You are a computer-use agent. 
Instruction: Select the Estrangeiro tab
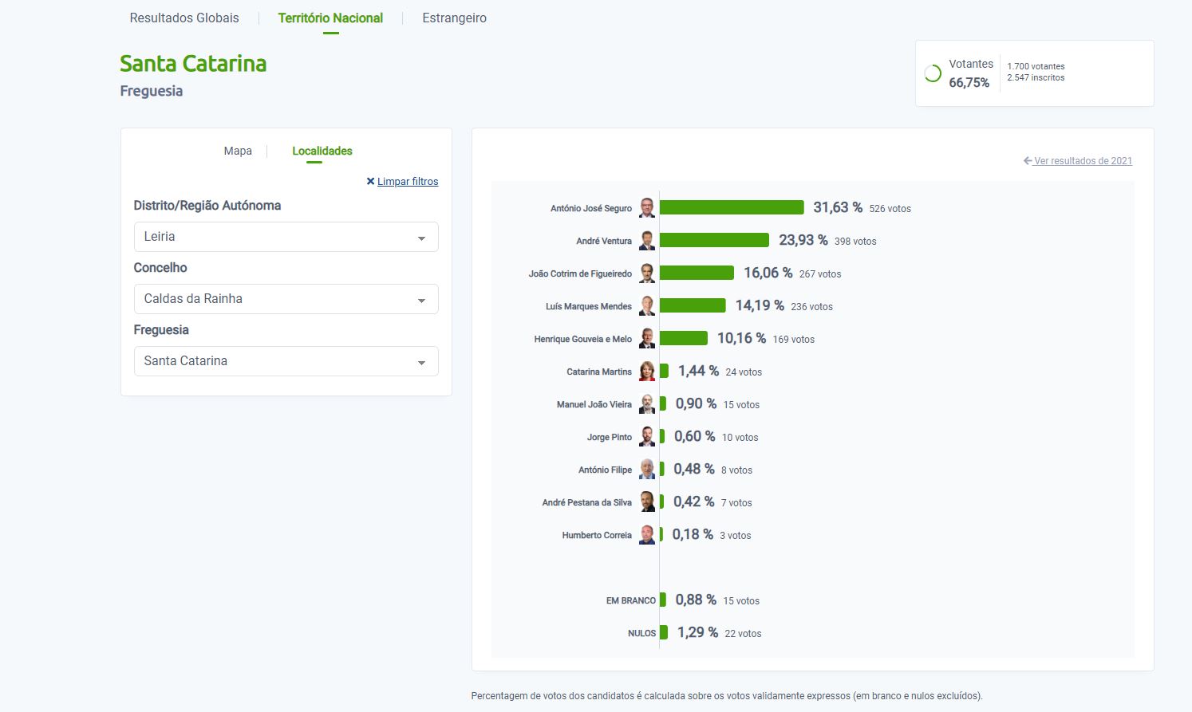[454, 18]
